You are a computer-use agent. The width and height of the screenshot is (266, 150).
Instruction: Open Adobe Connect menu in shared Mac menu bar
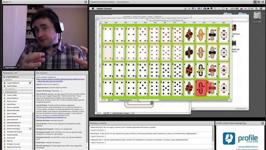(x=104, y=8)
